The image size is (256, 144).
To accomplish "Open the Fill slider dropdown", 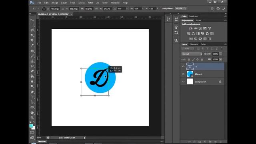I will click(221, 60).
